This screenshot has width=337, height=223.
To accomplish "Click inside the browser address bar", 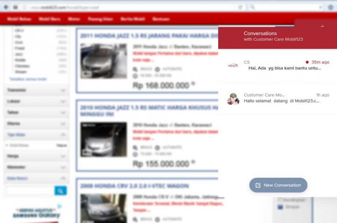I will pyautogui.click(x=129, y=7).
